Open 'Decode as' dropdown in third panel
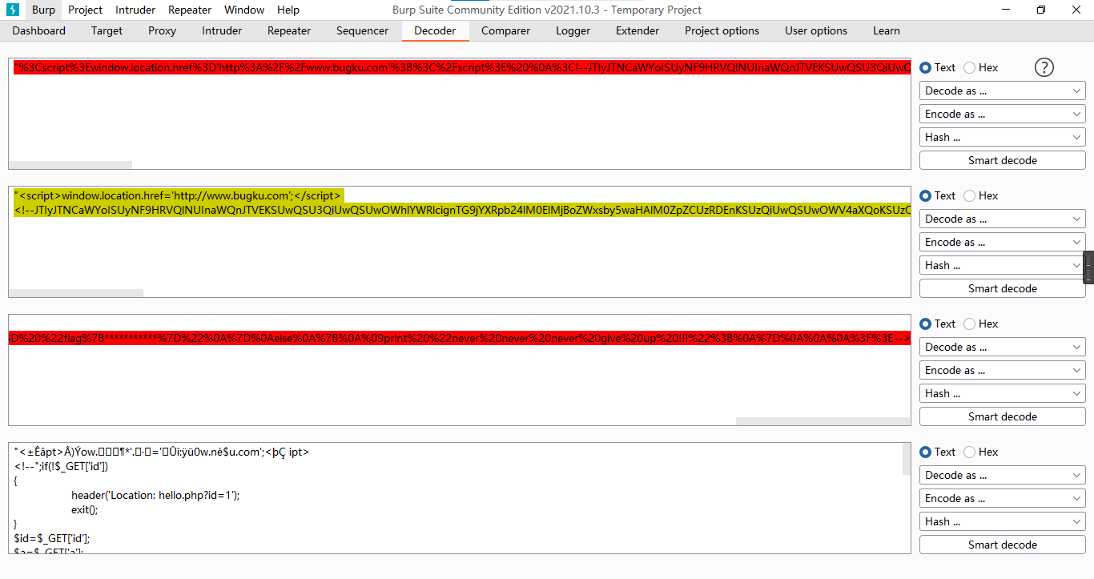 pos(1003,347)
